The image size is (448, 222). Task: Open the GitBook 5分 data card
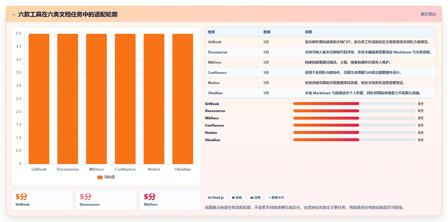click(42, 200)
